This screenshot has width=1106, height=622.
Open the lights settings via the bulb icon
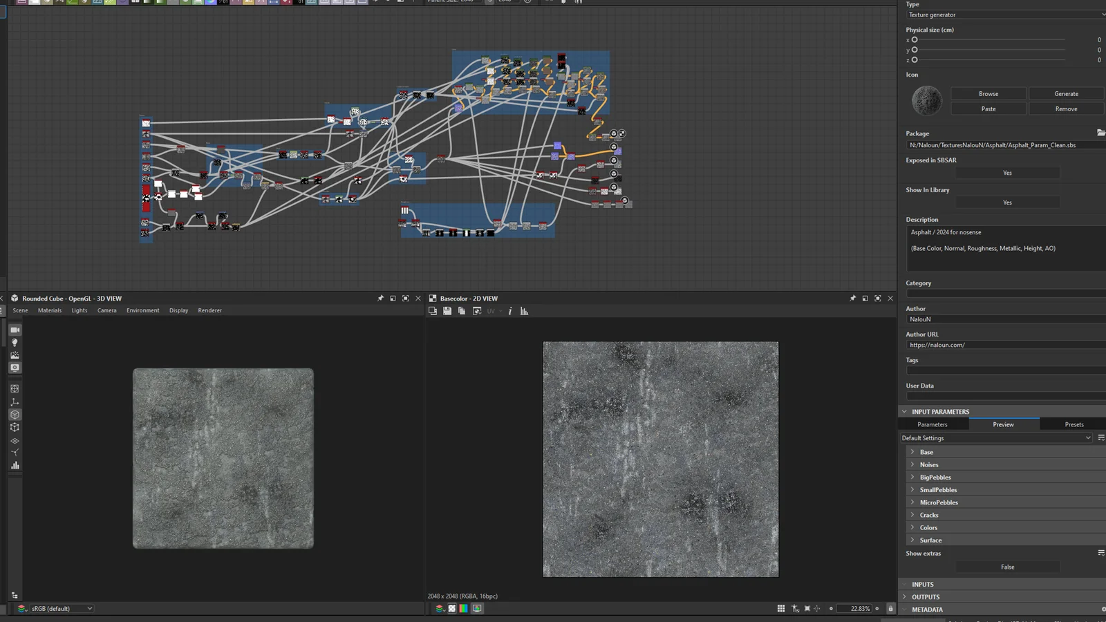tap(15, 342)
